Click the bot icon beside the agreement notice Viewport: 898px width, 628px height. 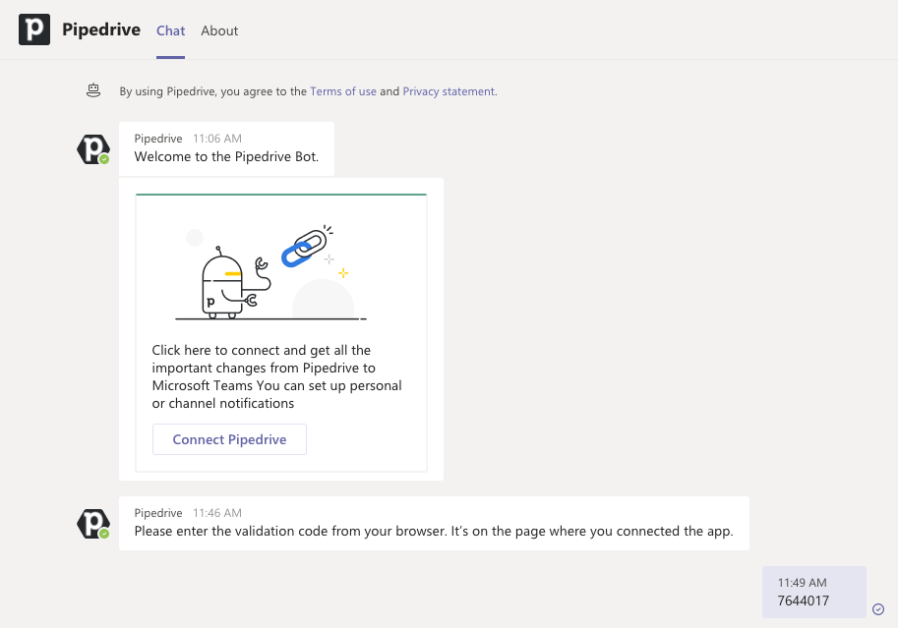pyautogui.click(x=93, y=90)
